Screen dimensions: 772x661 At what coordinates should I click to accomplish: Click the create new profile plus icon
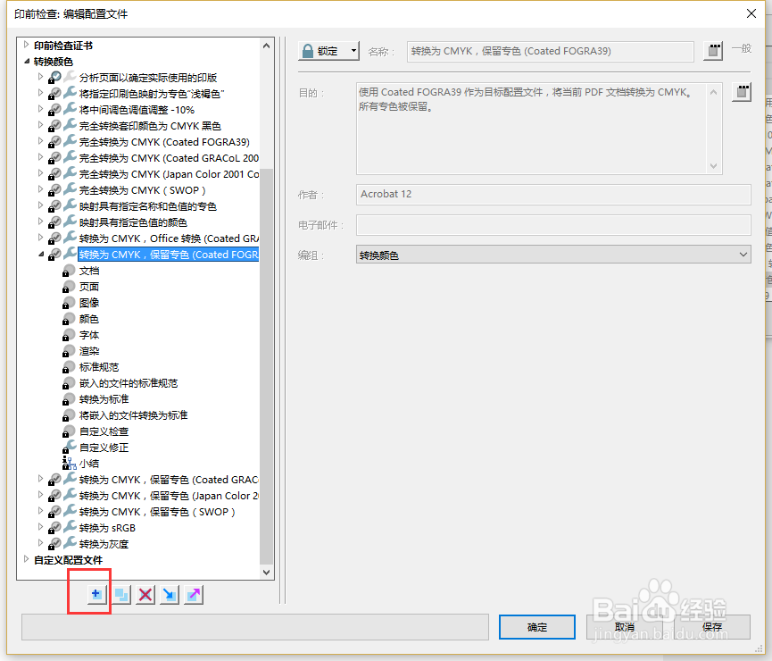point(96,595)
